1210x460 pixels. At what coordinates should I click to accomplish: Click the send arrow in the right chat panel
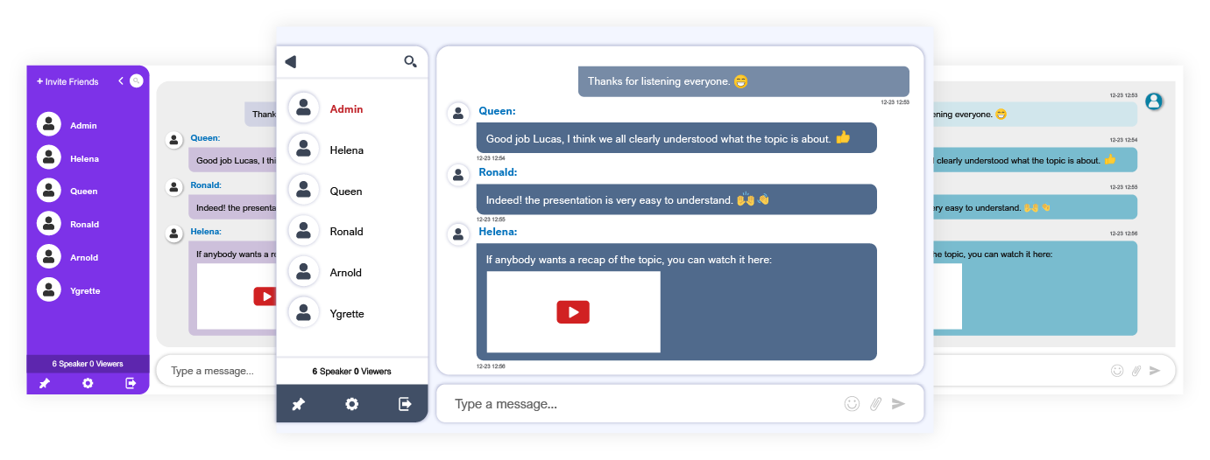click(1155, 371)
